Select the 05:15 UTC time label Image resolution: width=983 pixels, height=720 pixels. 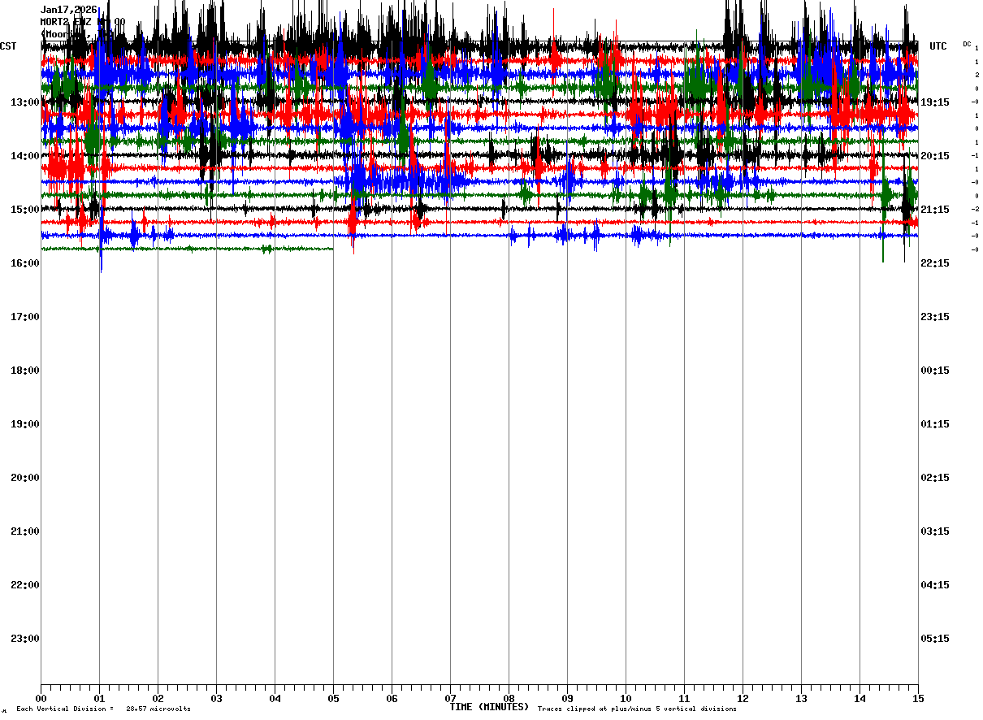pos(936,639)
